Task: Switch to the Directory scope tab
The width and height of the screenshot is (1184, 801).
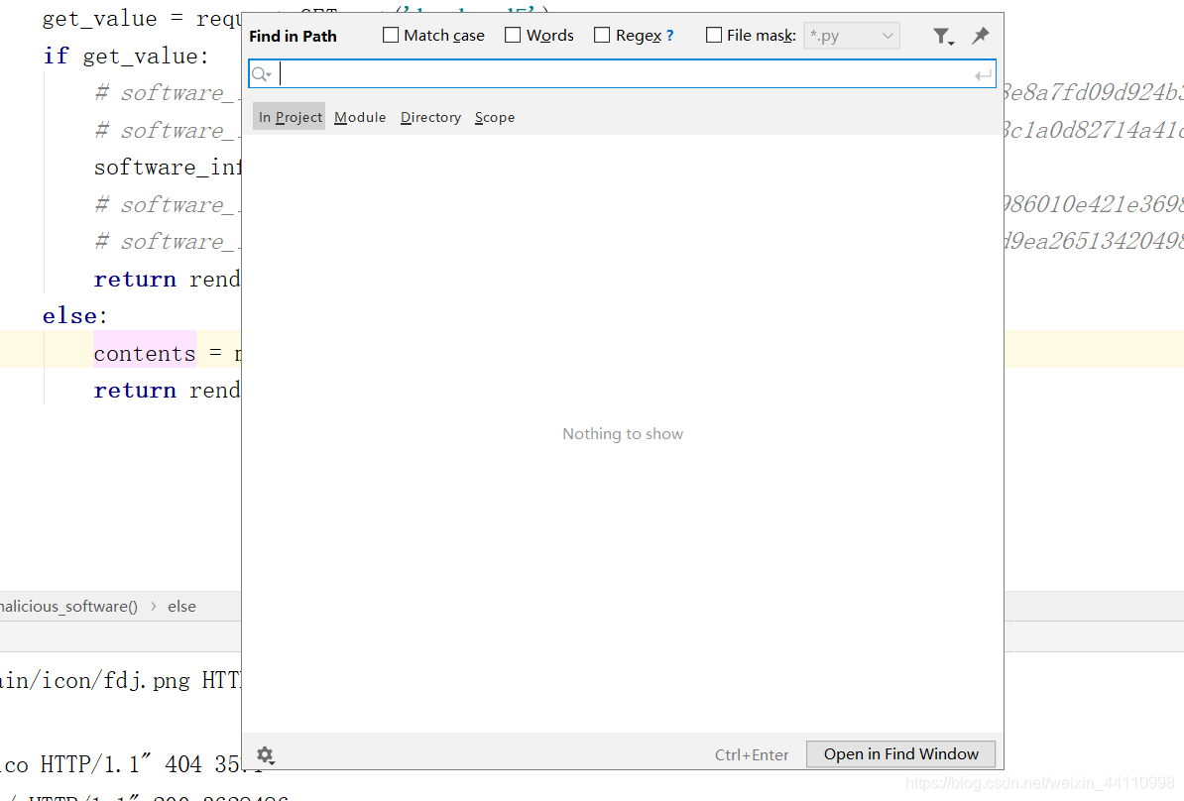Action: (430, 117)
